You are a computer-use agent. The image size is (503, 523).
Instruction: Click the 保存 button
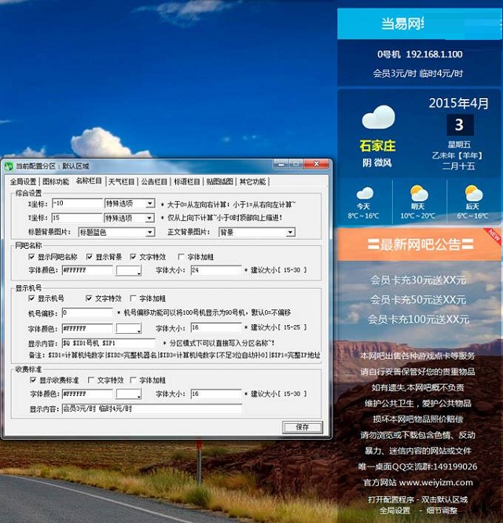[303, 426]
